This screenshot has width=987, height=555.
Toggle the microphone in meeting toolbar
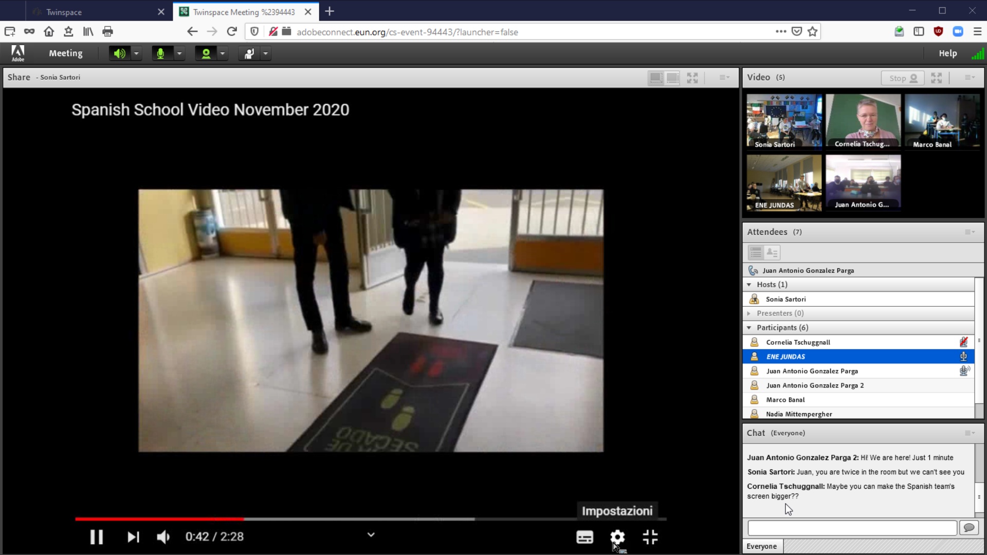160,53
